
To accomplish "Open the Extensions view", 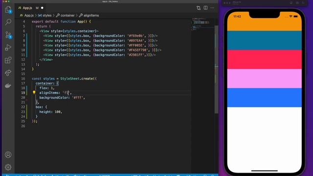I will (x=8, y=60).
